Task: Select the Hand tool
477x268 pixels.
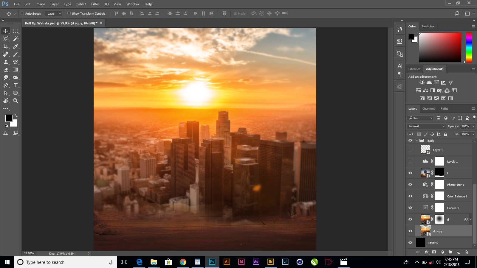Action: [6, 101]
